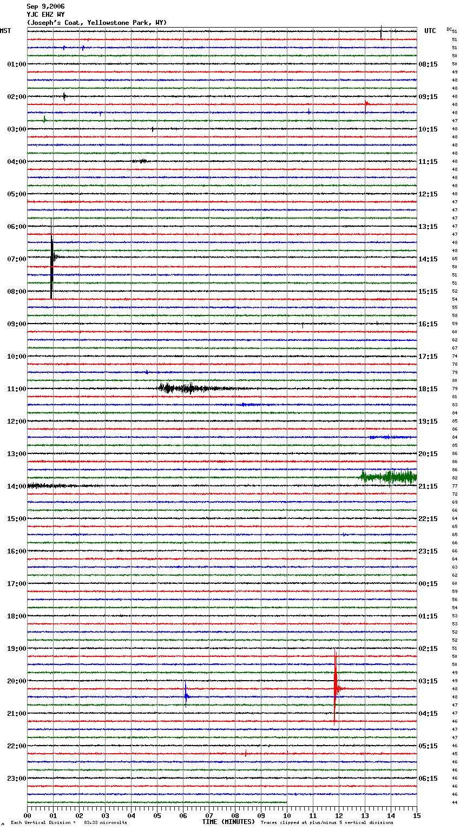Viewport: 460px width, 830px height.
Task: Select the 'UTC' timezone label
Action: (x=430, y=31)
